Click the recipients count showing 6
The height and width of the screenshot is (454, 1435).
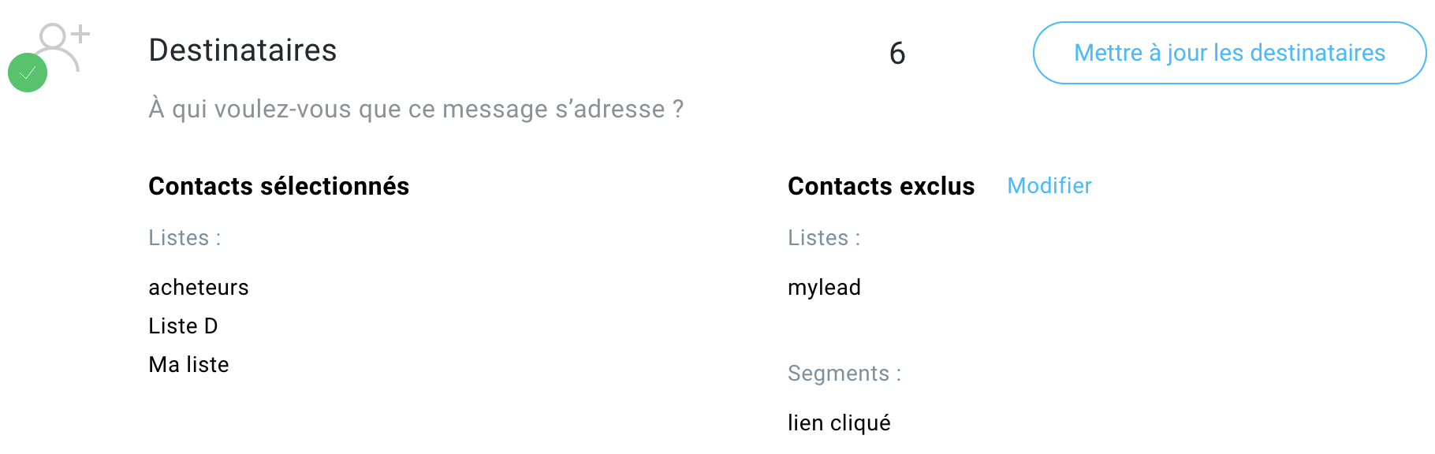[898, 54]
